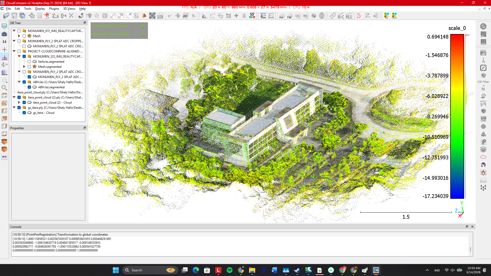
Task: Increase default point size with plus button
Action: pyautogui.click(x=143, y=26)
